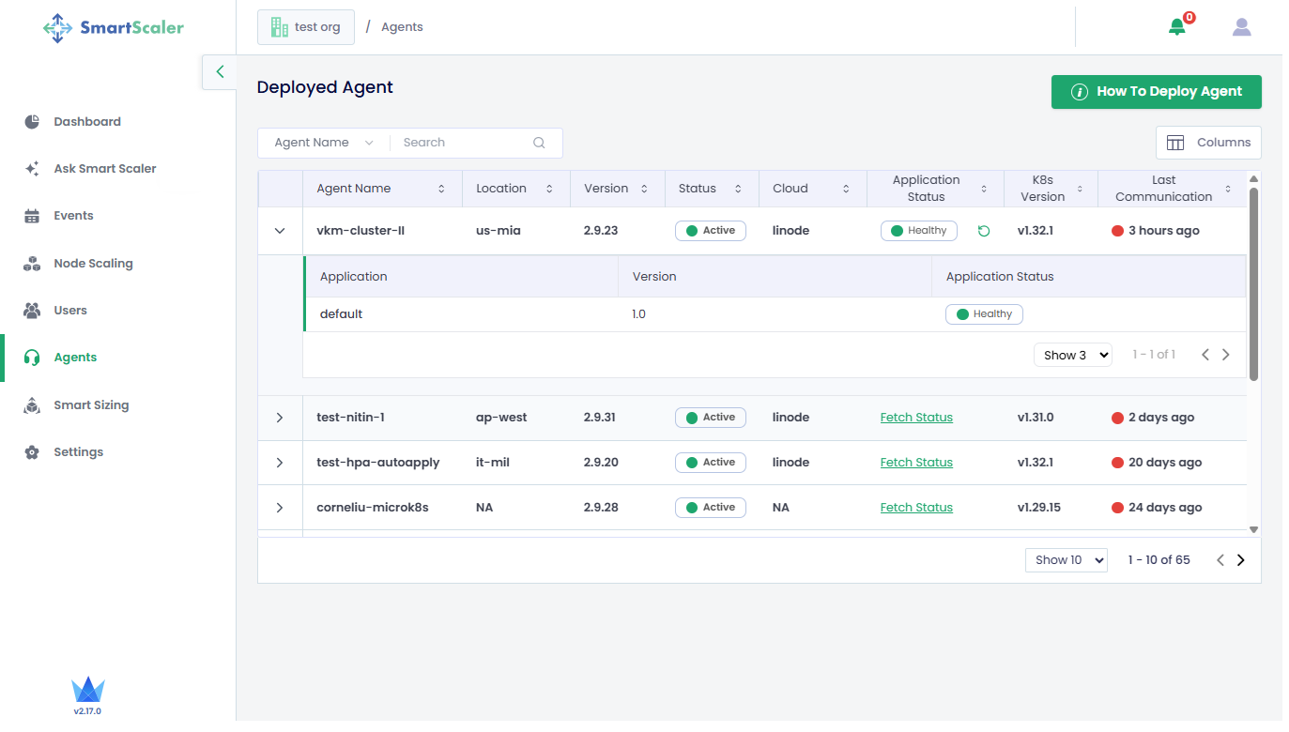The width and height of the screenshot is (1289, 732).
Task: Open Node Scaling in the sidebar
Action: [93, 264]
